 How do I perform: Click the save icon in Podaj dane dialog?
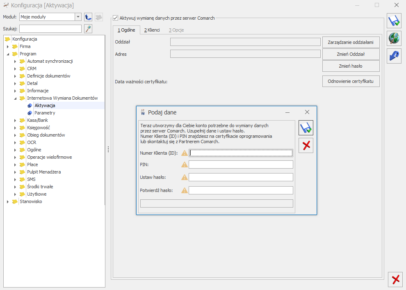tap(306, 128)
